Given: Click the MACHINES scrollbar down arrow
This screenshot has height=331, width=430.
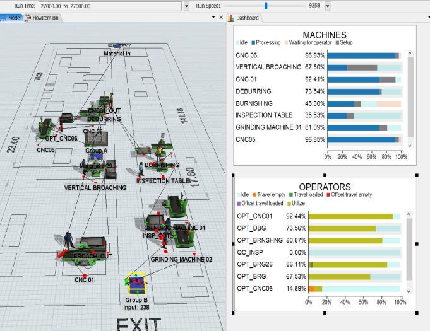Looking at the screenshot, I should click(x=410, y=146).
